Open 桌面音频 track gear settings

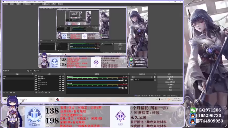pos(126,88)
